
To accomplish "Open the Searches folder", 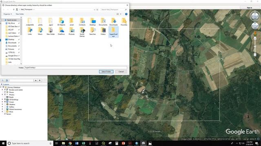I will (x=93, y=31).
